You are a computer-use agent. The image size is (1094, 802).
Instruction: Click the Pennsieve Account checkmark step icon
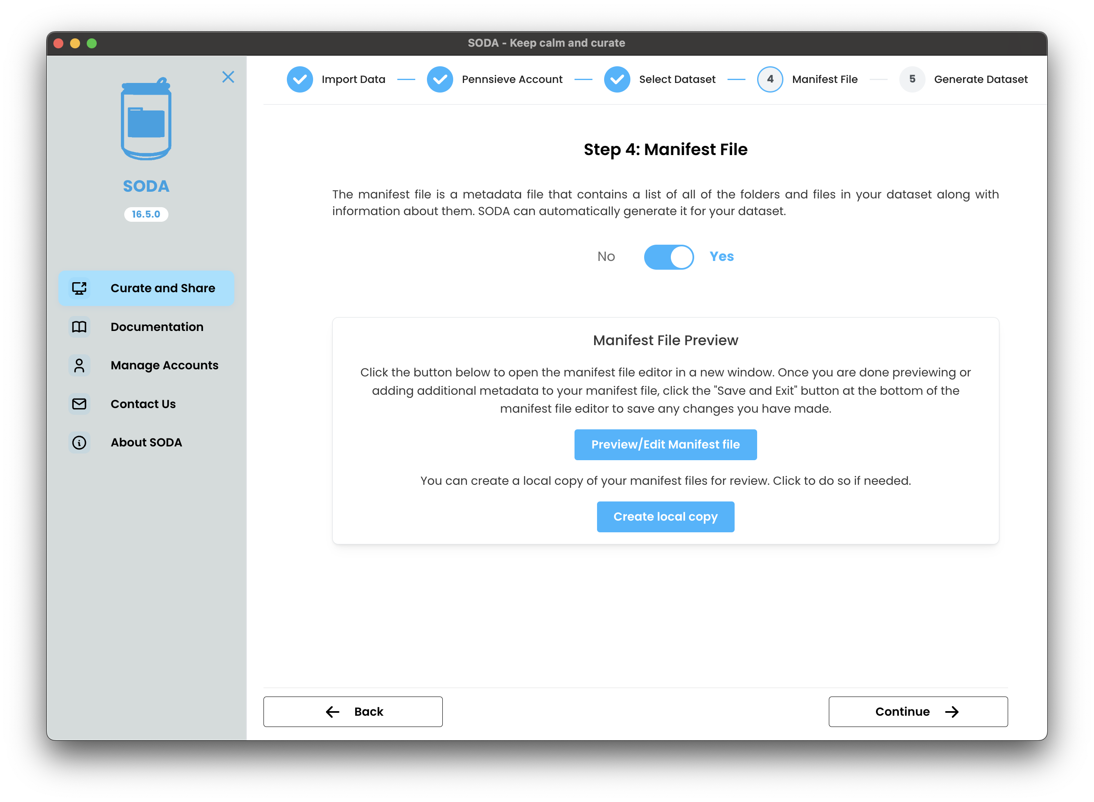[439, 79]
